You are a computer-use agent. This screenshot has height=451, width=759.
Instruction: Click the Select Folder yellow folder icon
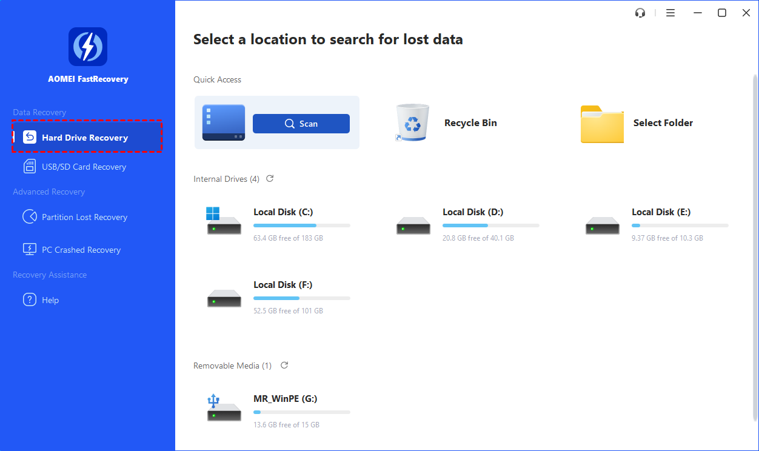tap(601, 124)
